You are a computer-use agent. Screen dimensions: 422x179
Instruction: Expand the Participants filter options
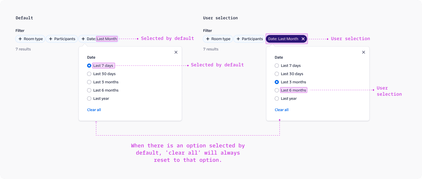(62, 39)
